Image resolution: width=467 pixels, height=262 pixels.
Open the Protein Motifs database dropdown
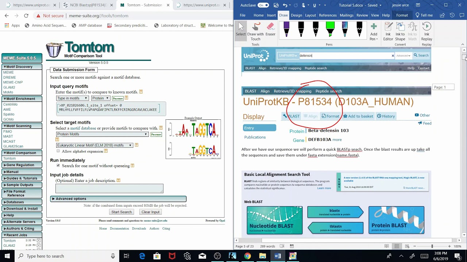(x=102, y=134)
